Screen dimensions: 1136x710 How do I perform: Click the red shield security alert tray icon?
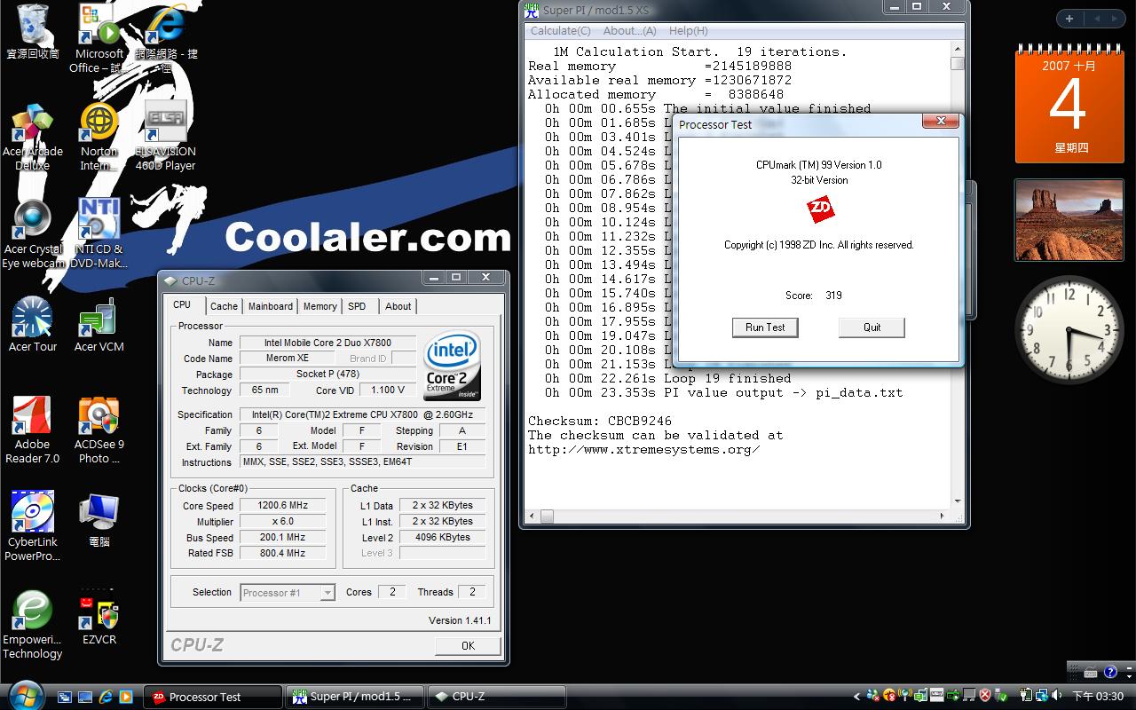click(x=985, y=696)
